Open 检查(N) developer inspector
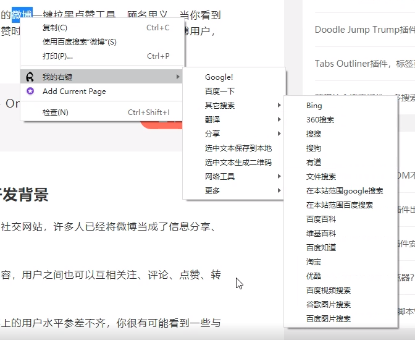Screen dimensions: 415x340 point(56,113)
